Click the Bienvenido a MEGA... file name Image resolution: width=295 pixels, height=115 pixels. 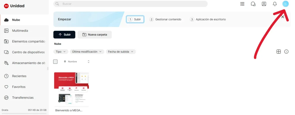[69, 110]
